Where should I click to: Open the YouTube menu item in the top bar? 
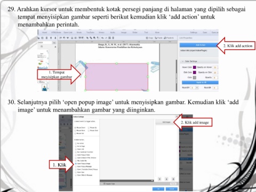[x=90, y=33]
